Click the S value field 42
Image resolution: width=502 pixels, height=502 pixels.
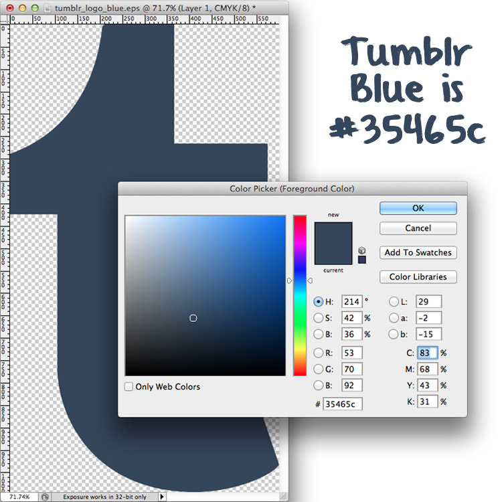351,318
